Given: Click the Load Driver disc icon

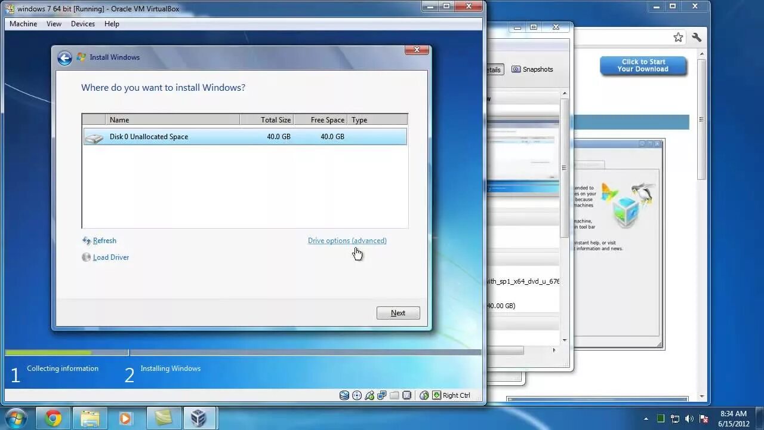Looking at the screenshot, I should [x=87, y=257].
